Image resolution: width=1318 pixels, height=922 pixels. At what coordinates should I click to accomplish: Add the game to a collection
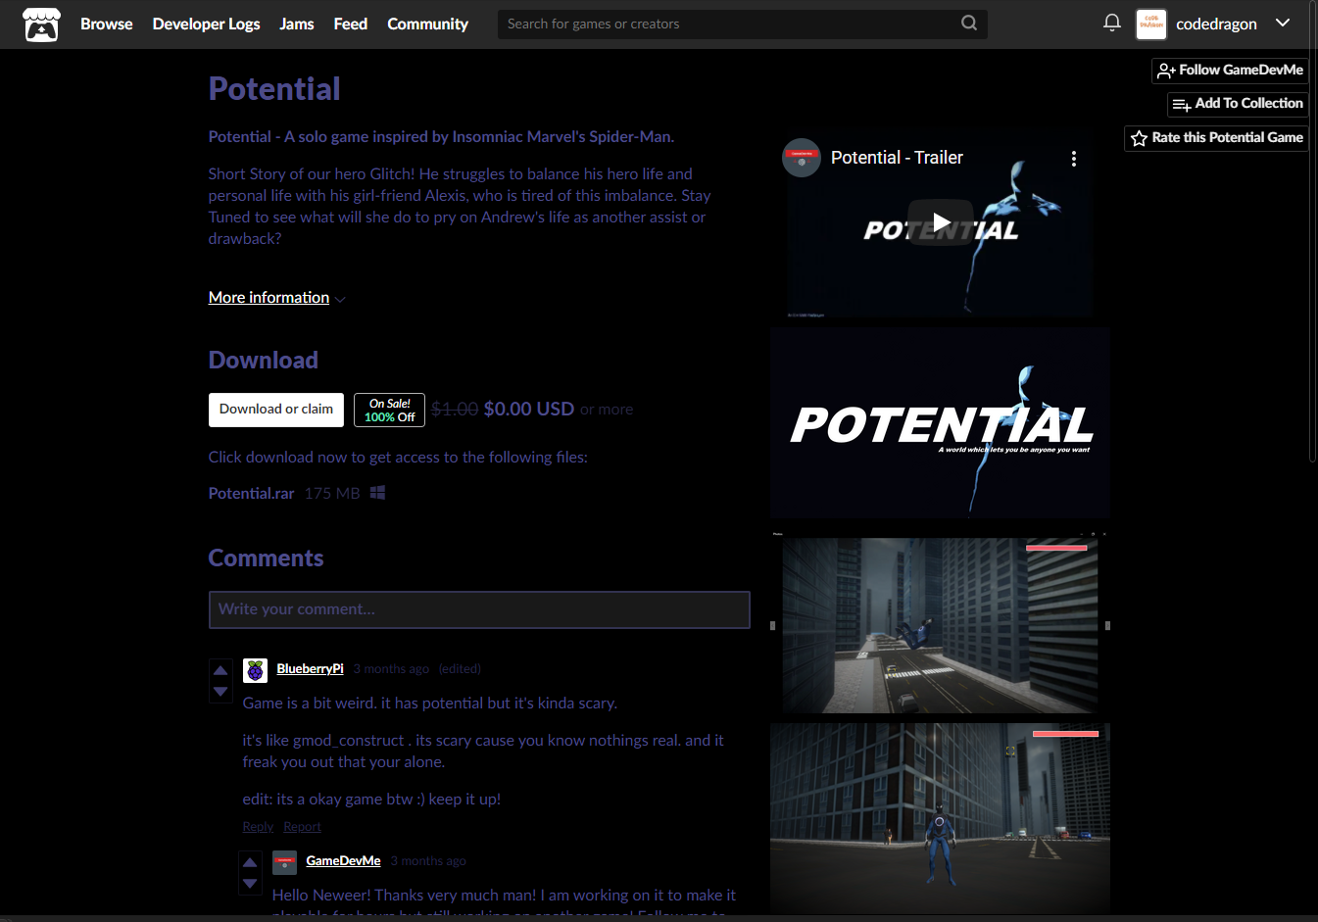pyautogui.click(x=1238, y=104)
